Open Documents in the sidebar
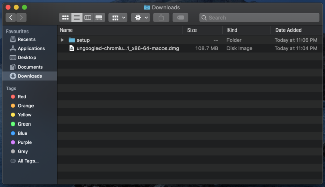Image resolution: width=325 pixels, height=187 pixels. tap(29, 67)
